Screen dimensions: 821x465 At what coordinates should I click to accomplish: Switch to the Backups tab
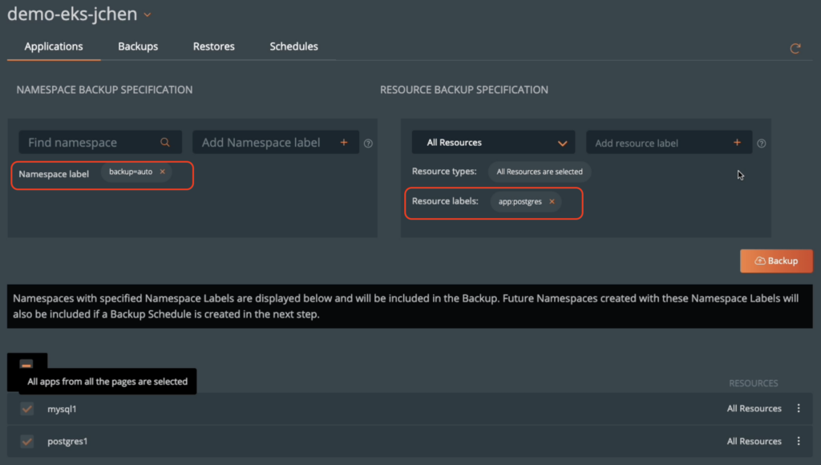(x=137, y=46)
